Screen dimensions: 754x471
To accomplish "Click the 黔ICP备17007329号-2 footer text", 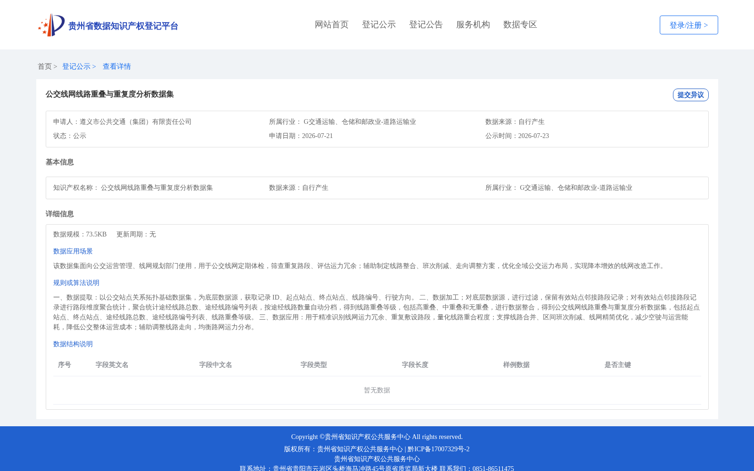I will coord(439,449).
